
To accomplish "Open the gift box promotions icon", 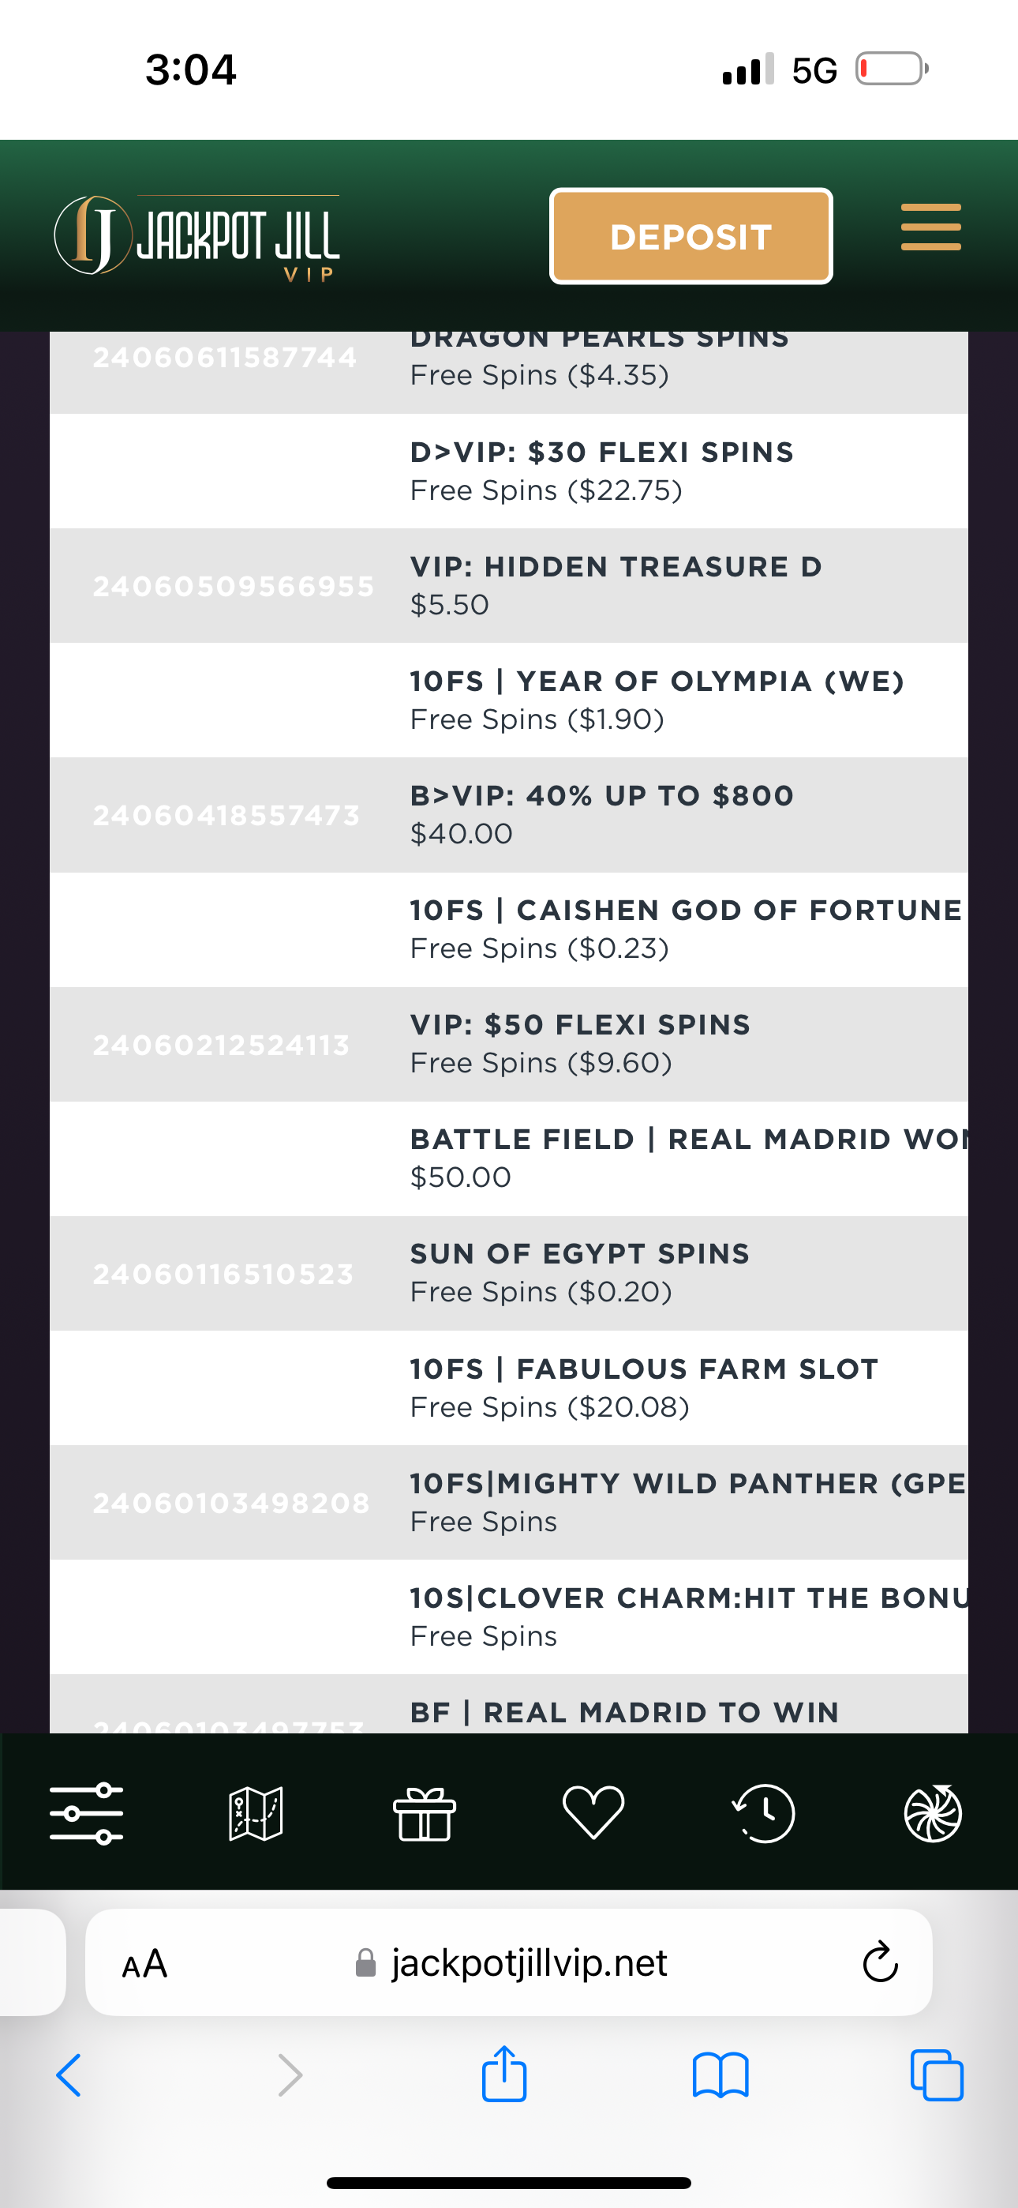I will (425, 1813).
